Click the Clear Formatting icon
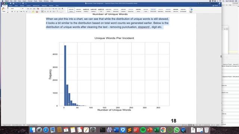Screen dimensions: 239x134 tap(38, 9)
